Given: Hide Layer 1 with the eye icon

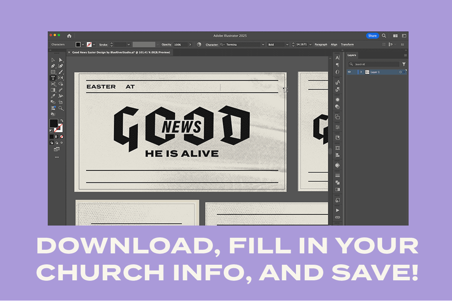Looking at the screenshot, I should [349, 72].
